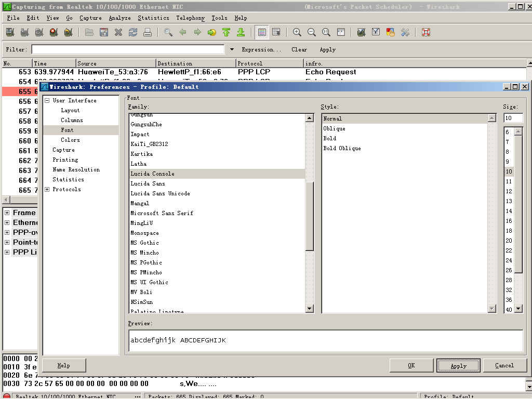Go back in packet history arrow
Image resolution: width=532 pixels, height=399 pixels.
point(183,32)
